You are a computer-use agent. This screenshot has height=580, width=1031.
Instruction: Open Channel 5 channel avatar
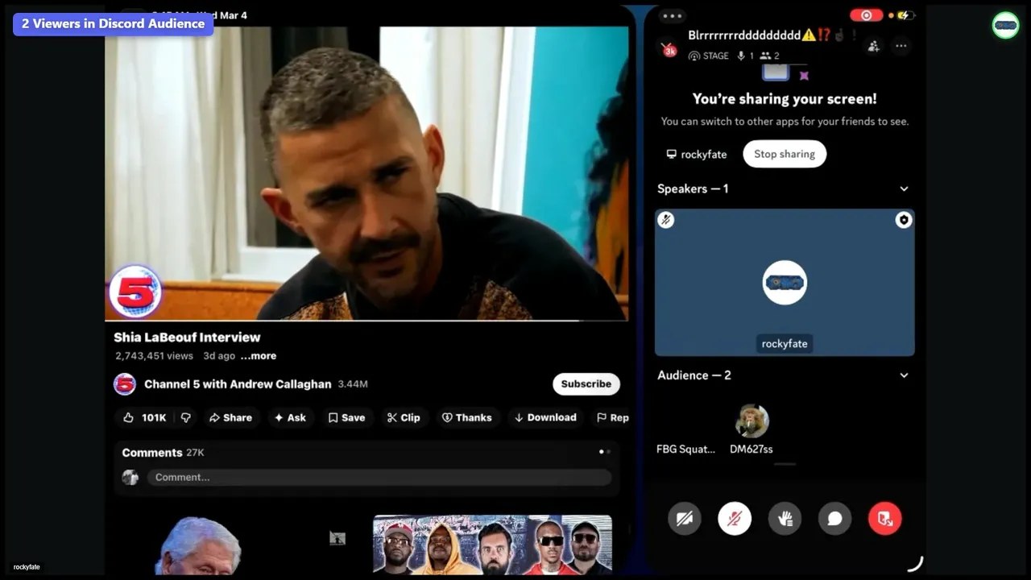pos(124,384)
